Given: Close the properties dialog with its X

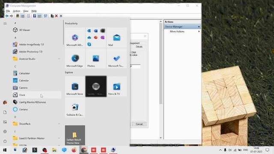Looking at the screenshot, I should (x=145, y=36).
